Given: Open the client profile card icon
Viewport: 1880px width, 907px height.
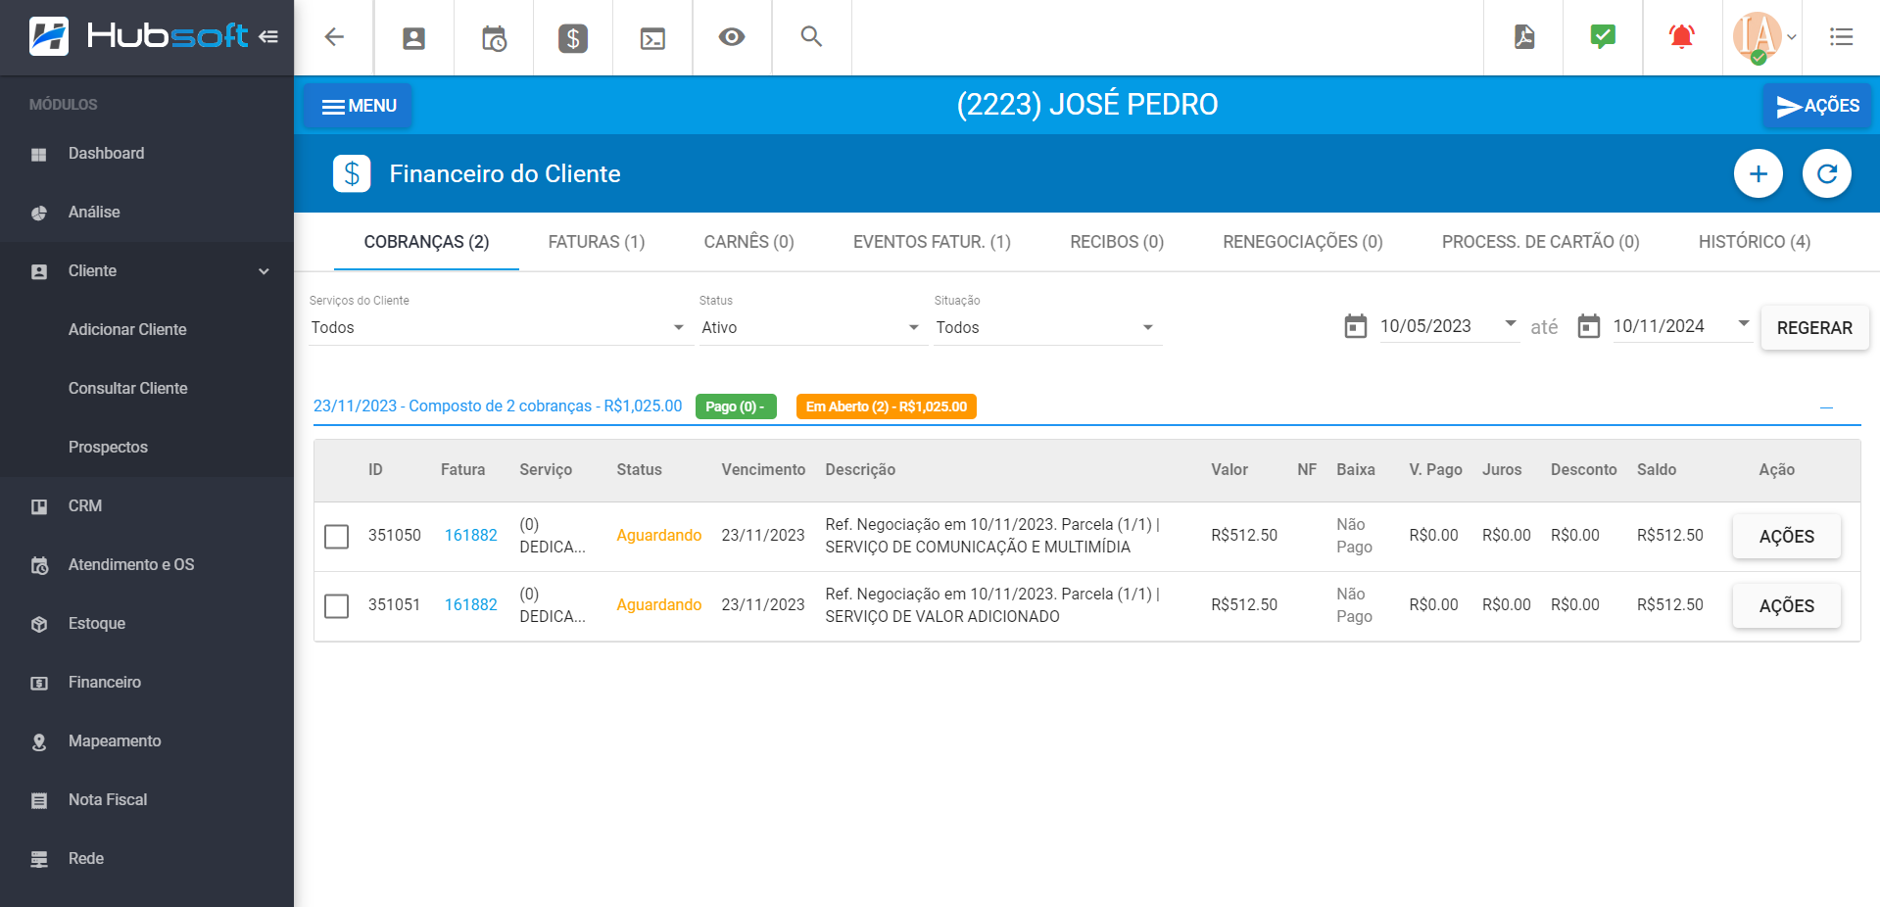Looking at the screenshot, I should pyautogui.click(x=414, y=38).
